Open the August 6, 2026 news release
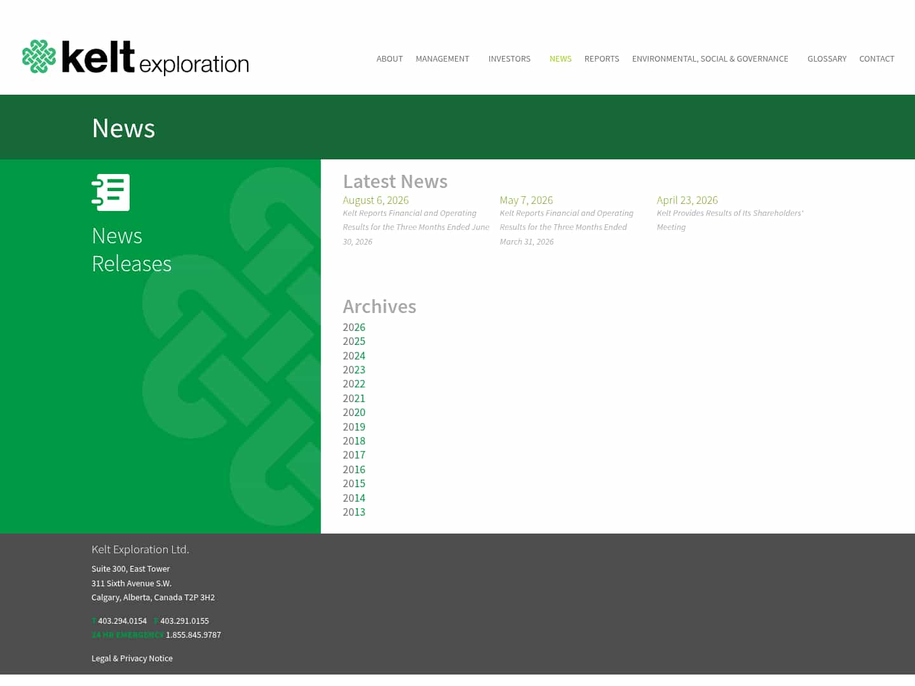Screen dimensions: 915x686 tap(376, 200)
